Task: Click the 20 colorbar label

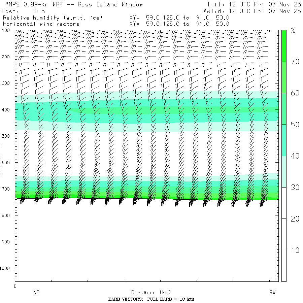Action: 295,219
